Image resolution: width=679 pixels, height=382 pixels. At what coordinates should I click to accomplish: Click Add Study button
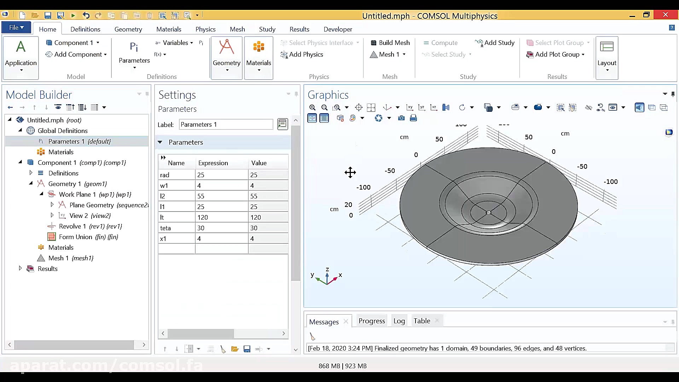pos(495,43)
